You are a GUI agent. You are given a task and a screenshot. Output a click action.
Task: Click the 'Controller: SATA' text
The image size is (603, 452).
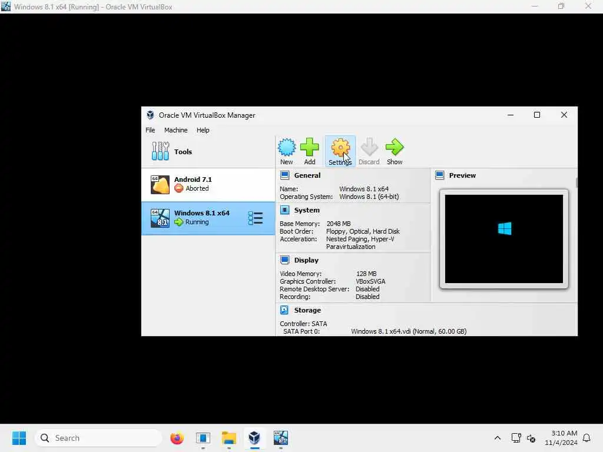(x=303, y=324)
